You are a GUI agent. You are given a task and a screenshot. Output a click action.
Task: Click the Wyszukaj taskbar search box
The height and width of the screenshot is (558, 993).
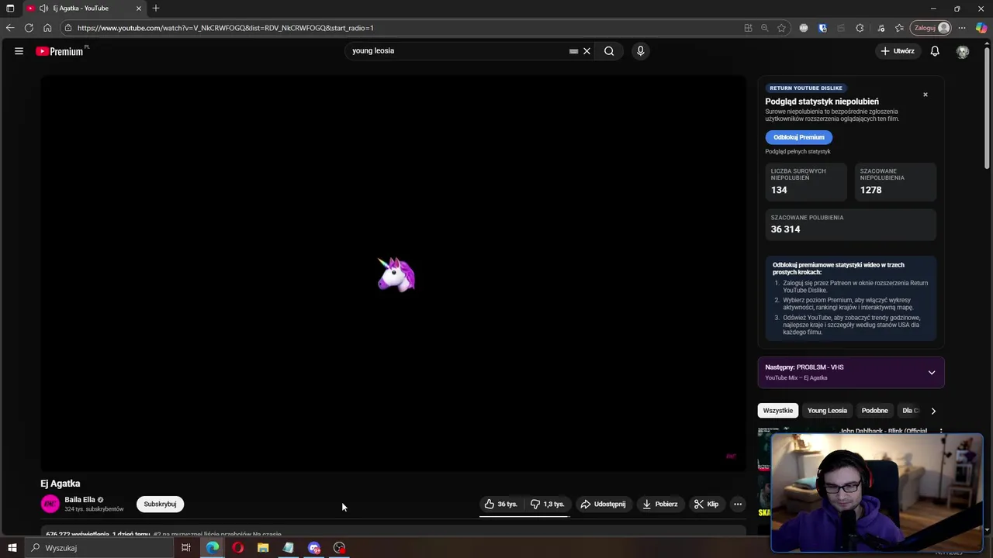[x=99, y=548]
